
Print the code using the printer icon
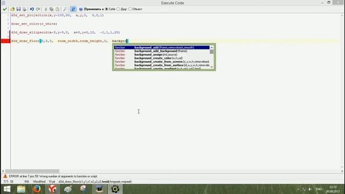(24, 9)
